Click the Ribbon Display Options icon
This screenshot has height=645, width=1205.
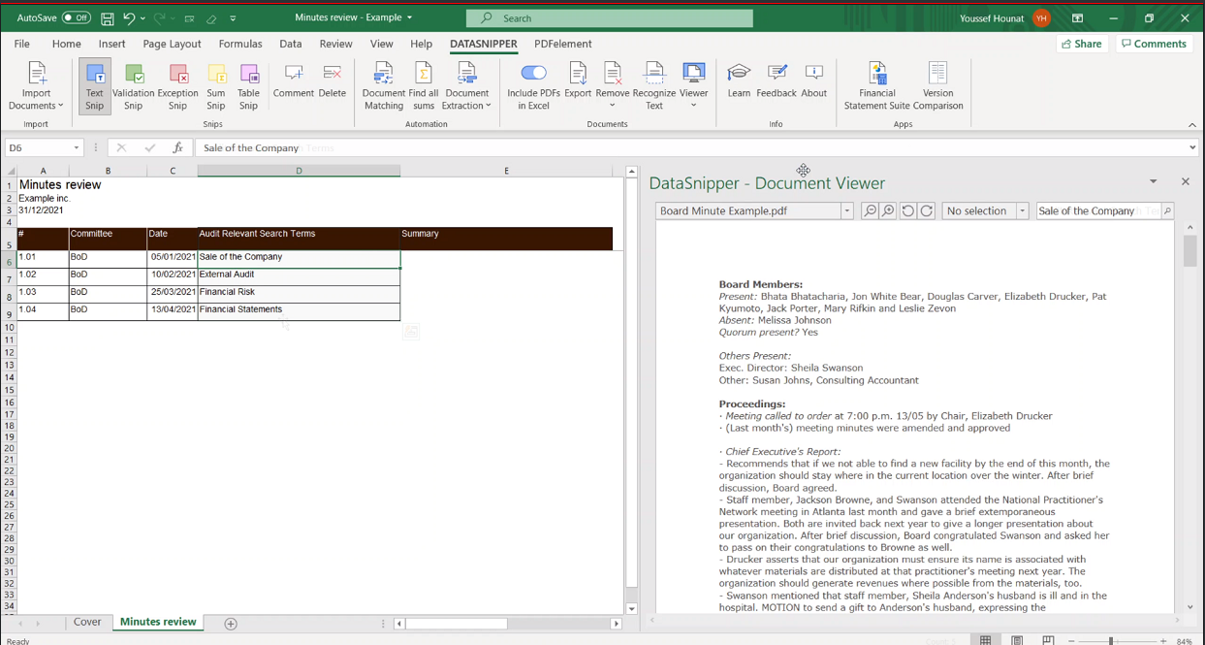(1077, 18)
